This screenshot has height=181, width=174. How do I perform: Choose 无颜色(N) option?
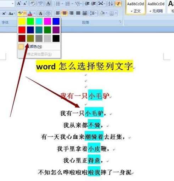coord(39,47)
